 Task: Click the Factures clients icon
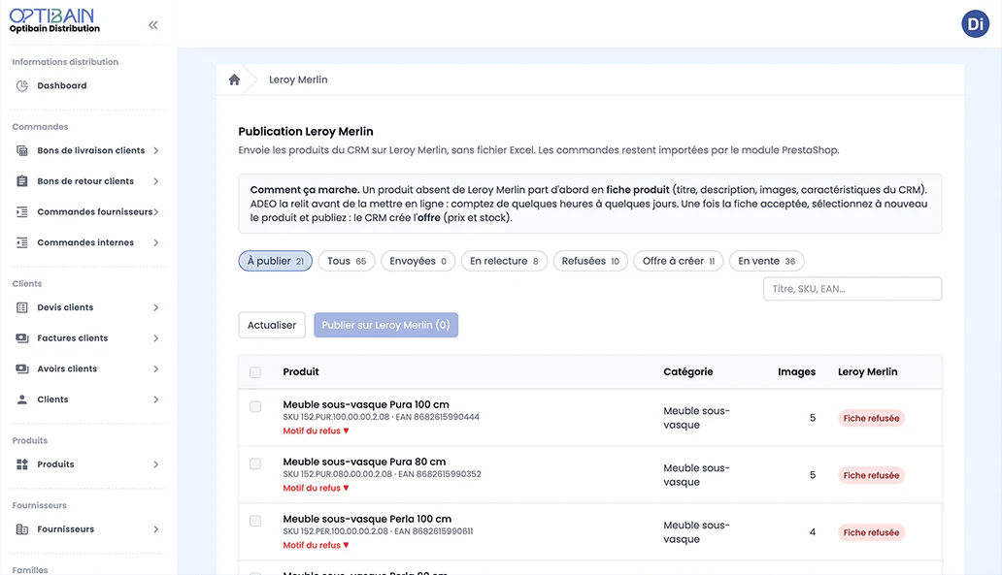coord(22,338)
